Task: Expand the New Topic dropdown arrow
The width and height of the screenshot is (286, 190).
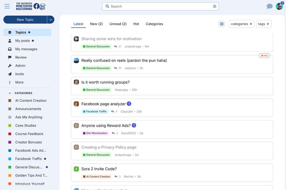Action: coord(51,20)
